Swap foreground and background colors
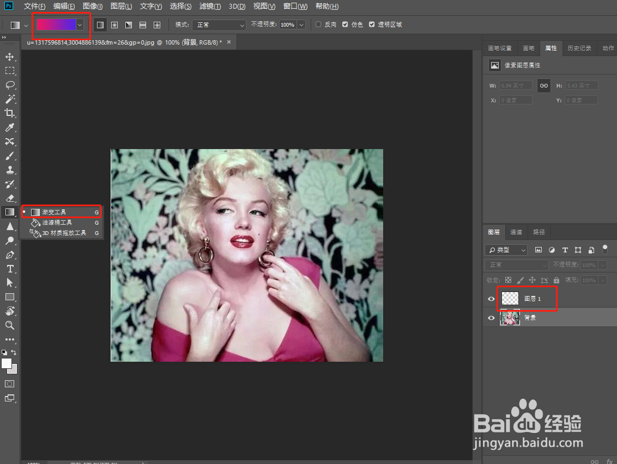 coord(14,352)
